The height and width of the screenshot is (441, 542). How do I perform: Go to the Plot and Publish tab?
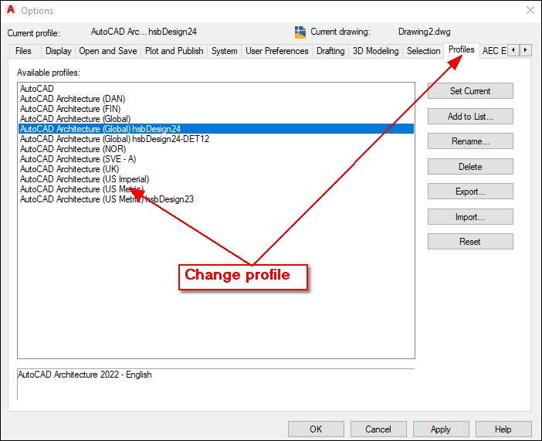[174, 51]
